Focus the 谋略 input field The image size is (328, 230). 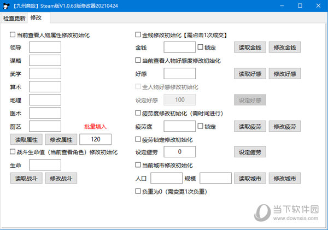click(x=45, y=61)
